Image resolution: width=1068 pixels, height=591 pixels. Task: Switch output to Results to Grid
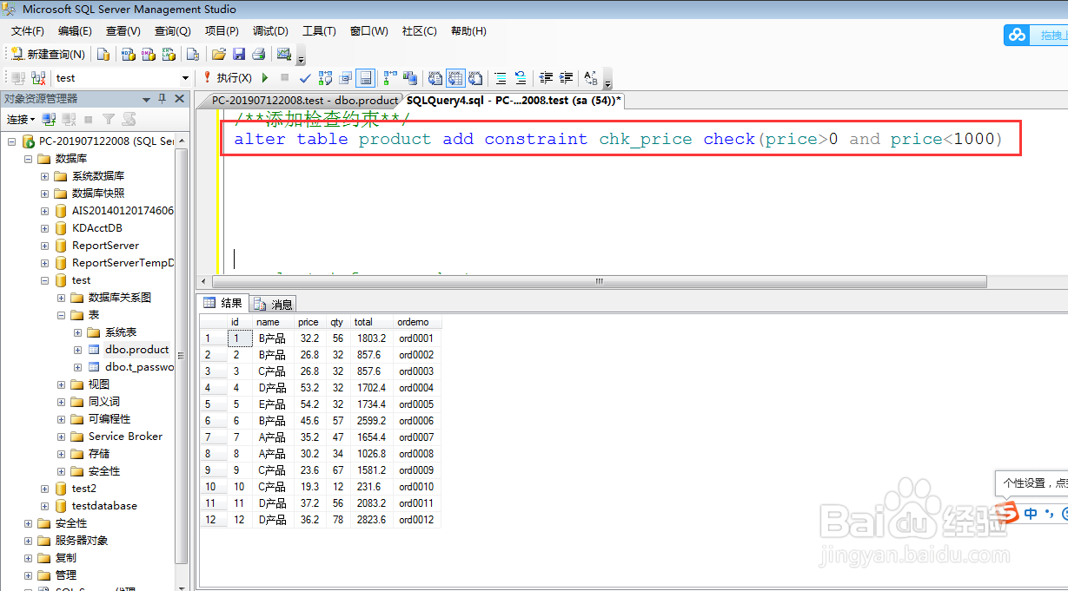(455, 78)
